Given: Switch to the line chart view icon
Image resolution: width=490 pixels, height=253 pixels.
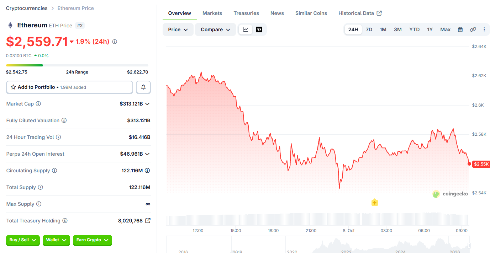Looking at the screenshot, I should click(x=246, y=29).
